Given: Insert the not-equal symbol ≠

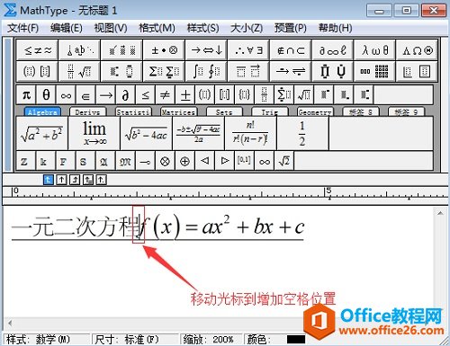Looking at the screenshot, I should coord(165,95).
